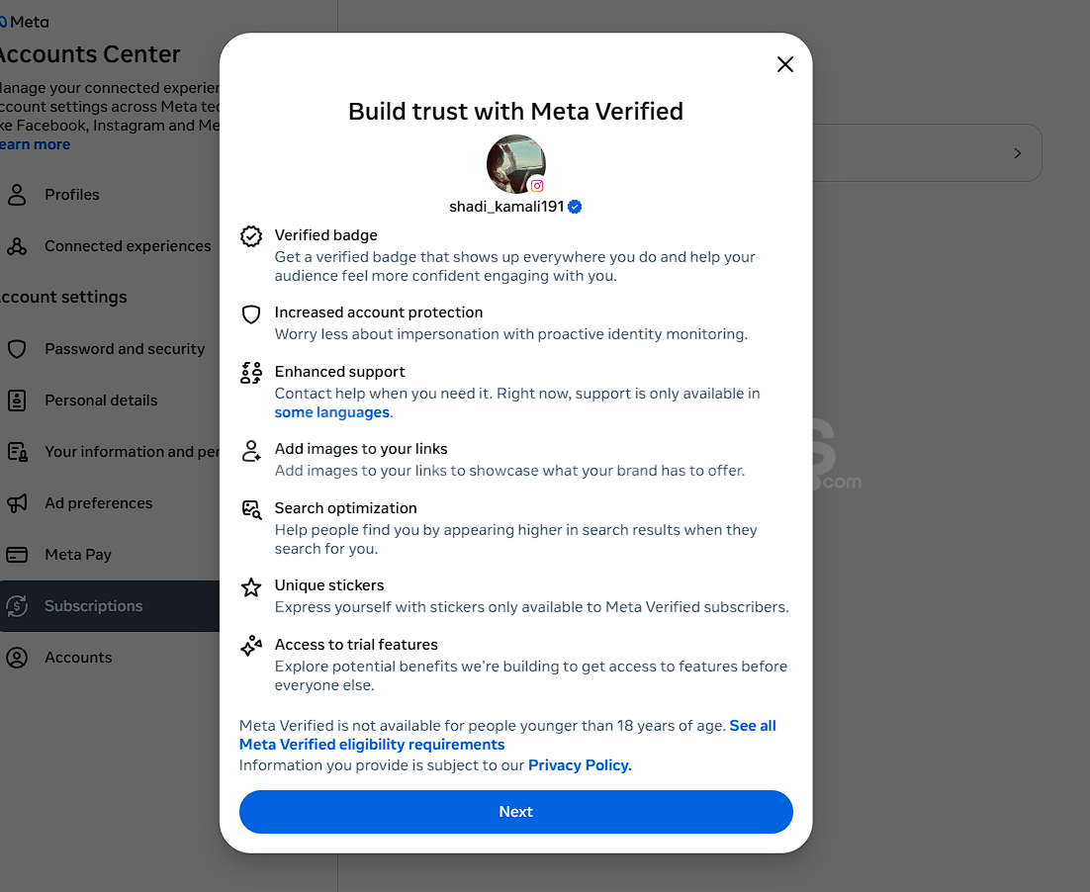Click the Increased account protection shield icon
Screen dimensions: 1090x892
pos(251,313)
